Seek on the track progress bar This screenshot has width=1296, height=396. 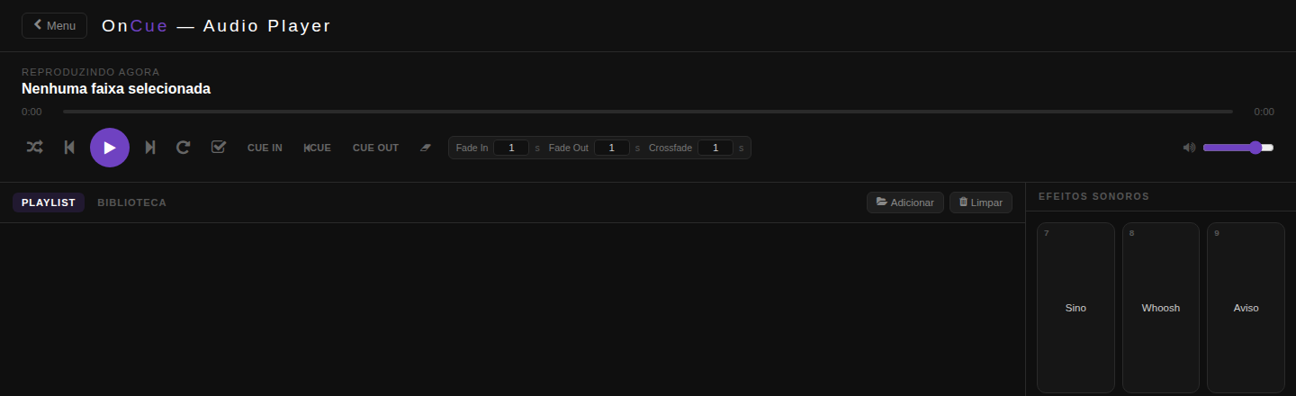648,112
